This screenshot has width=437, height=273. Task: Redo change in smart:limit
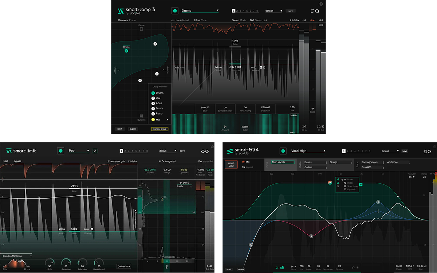[x=207, y=151]
